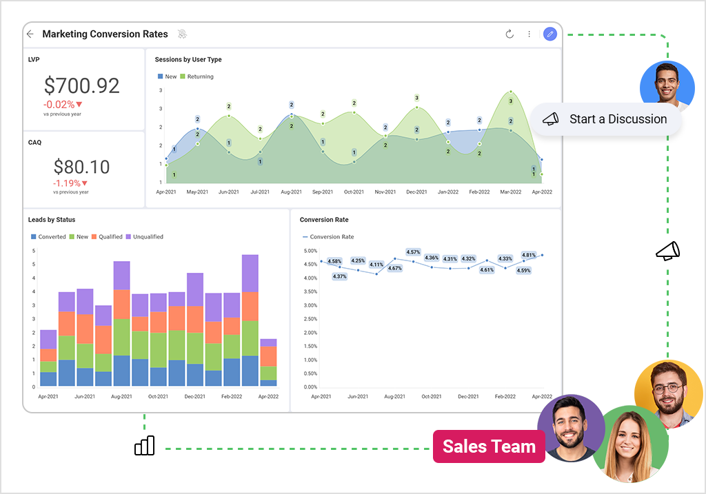Select the Leads by Status chart title
706x494 pixels.
(x=52, y=220)
